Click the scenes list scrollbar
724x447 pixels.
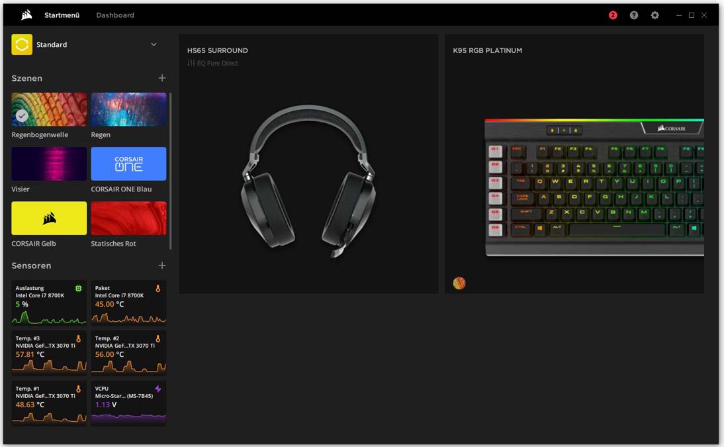(170, 171)
